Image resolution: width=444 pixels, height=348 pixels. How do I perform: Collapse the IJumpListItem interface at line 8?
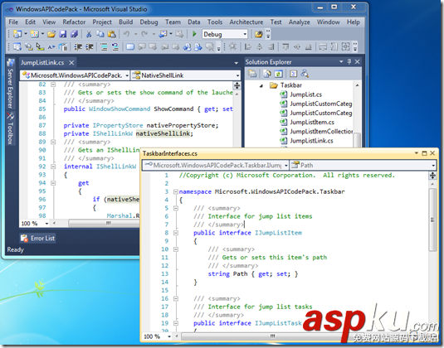tap(176, 233)
